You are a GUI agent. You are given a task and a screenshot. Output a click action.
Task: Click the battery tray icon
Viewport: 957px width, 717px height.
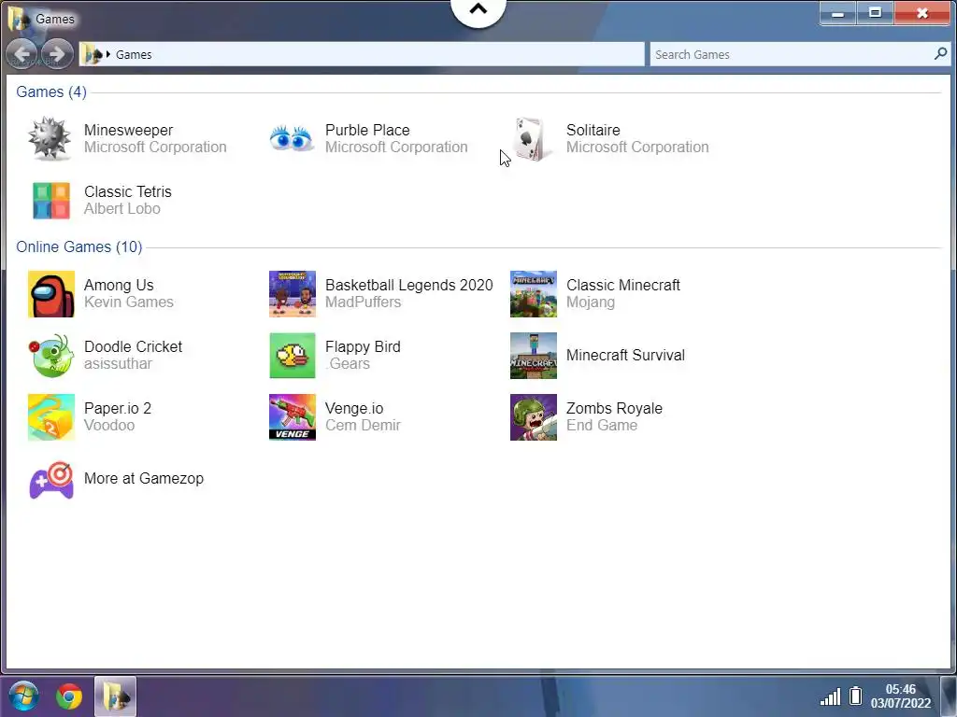point(856,696)
